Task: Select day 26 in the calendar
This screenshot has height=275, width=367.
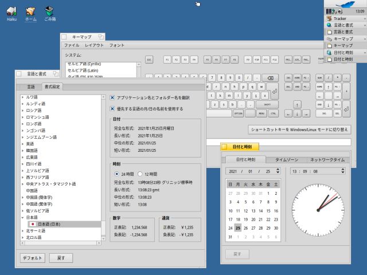Action: pyautogui.click(x=245, y=227)
